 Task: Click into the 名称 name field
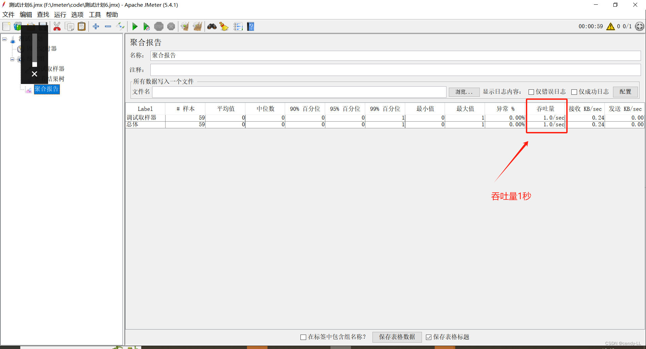395,55
